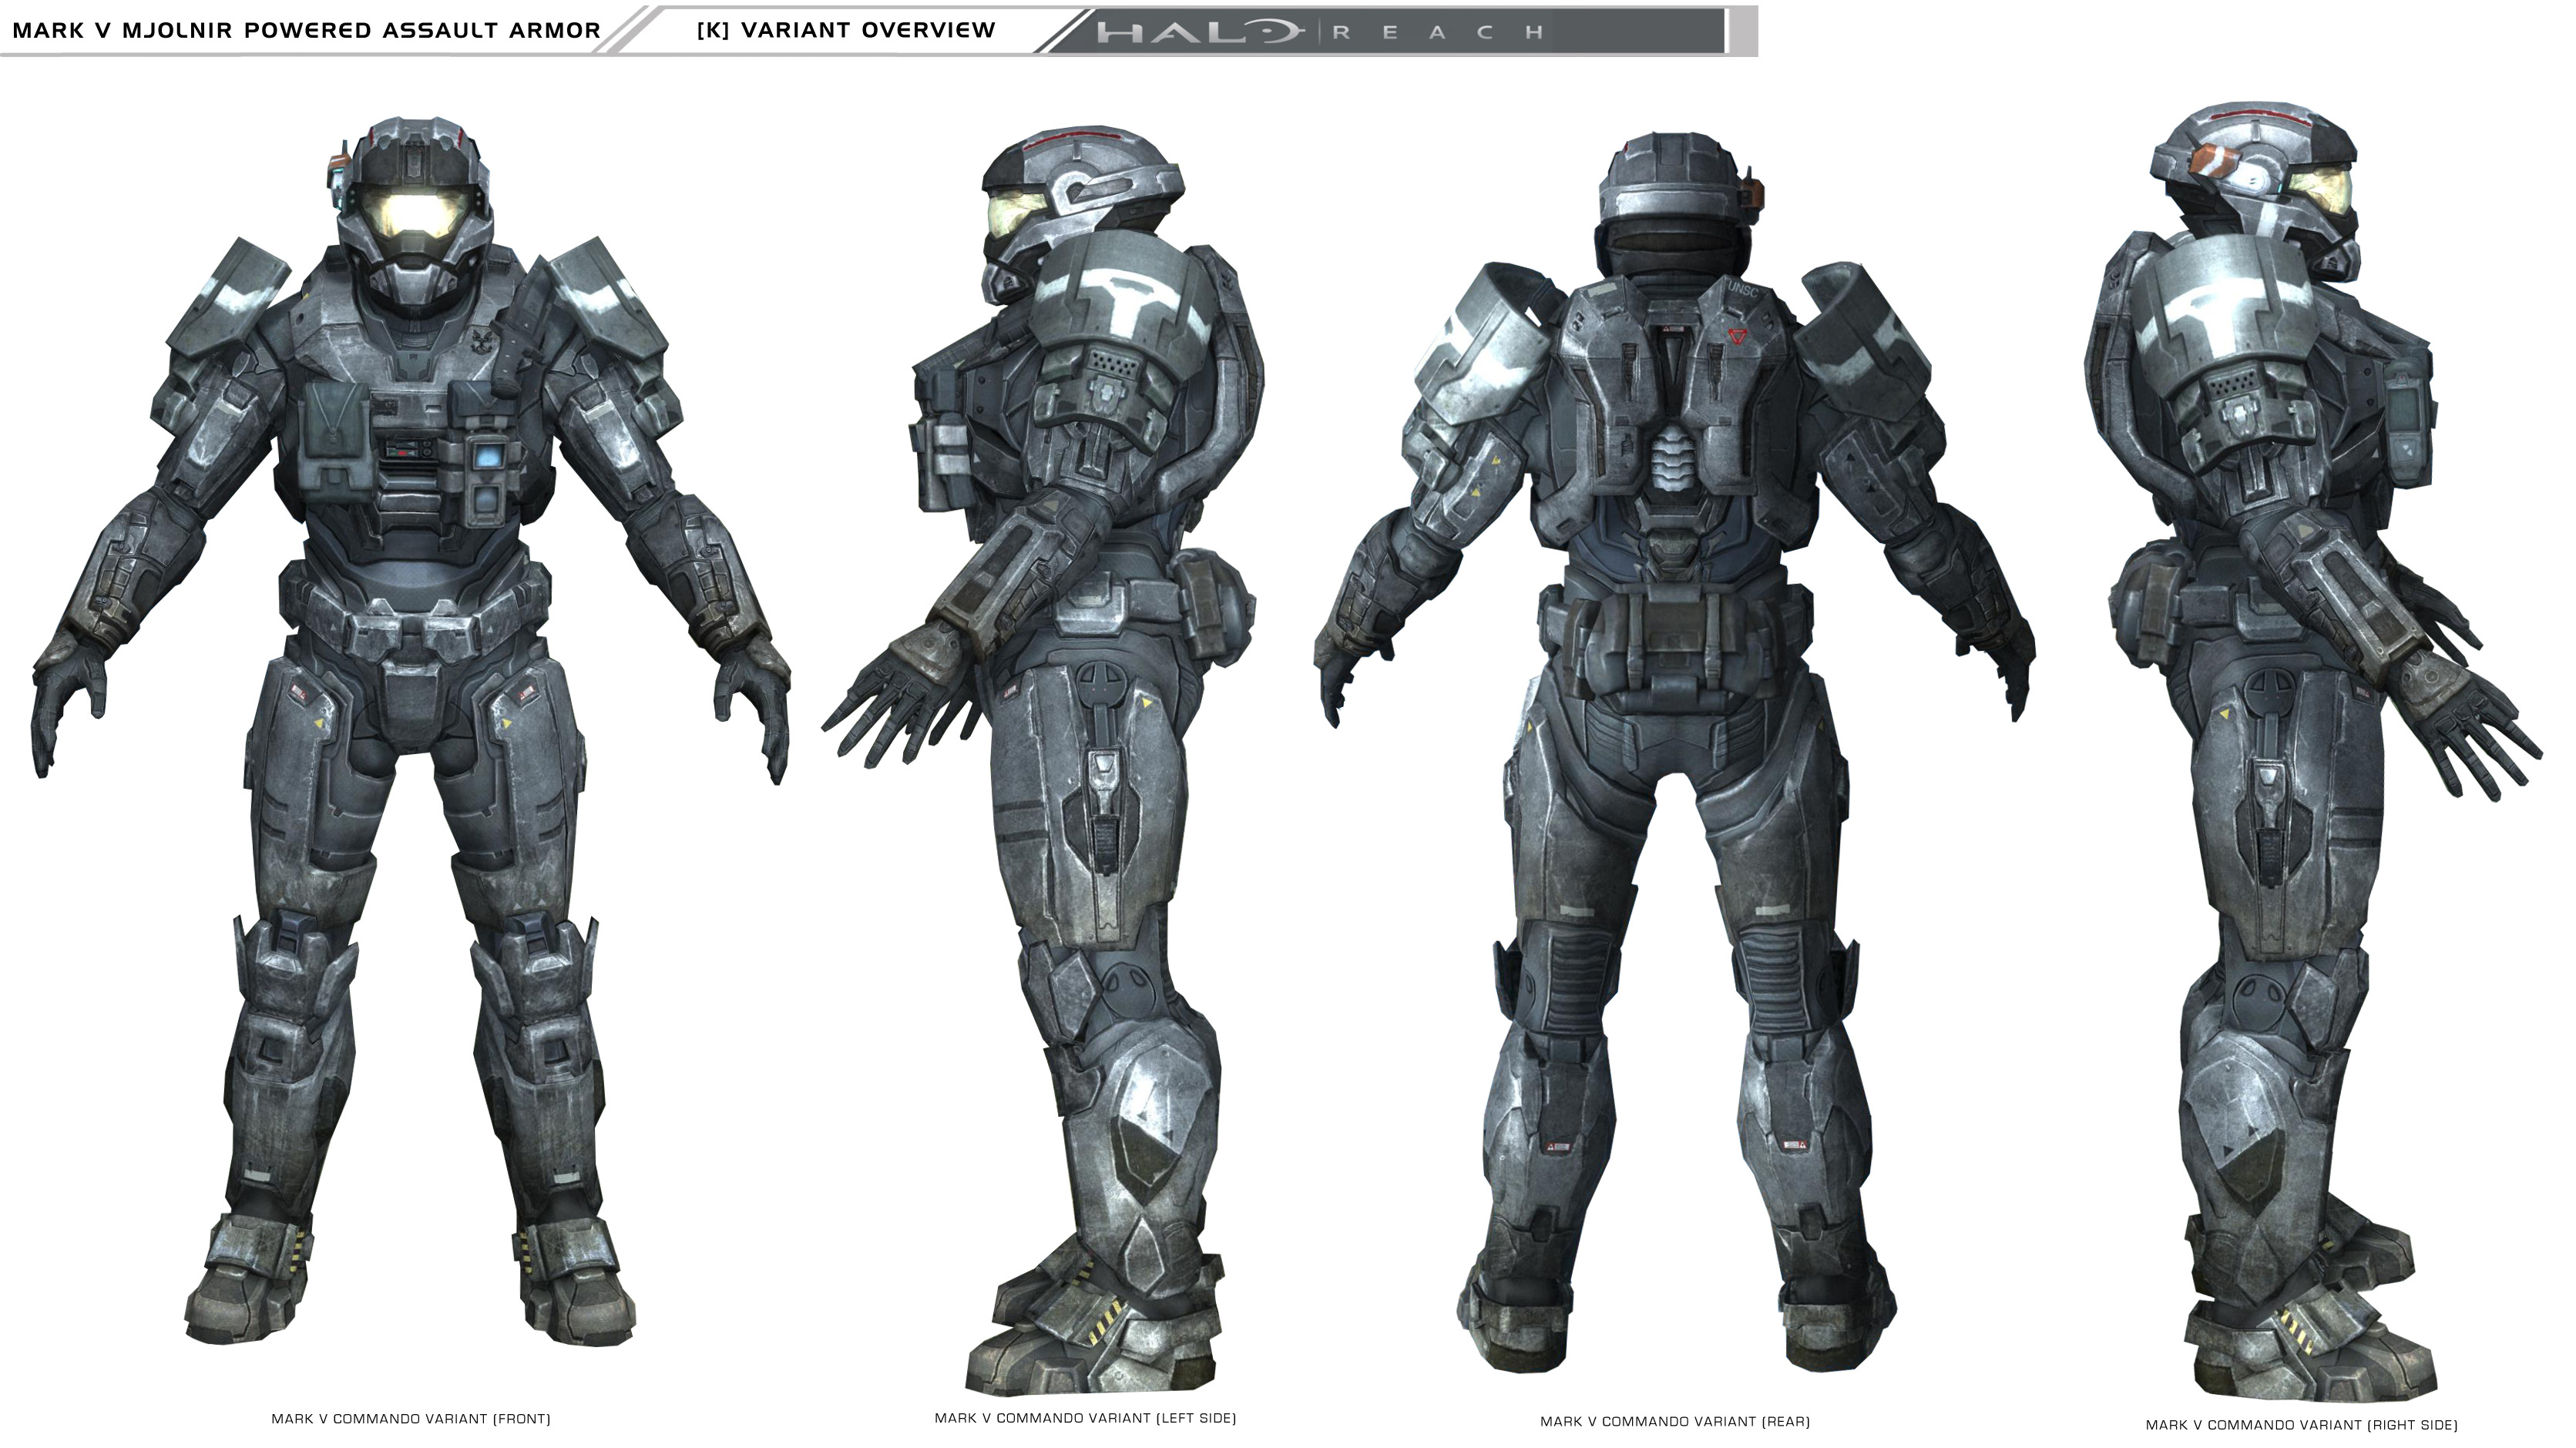The height and width of the screenshot is (1448, 2576).
Task: Select the front view armor figure
Action: (x=411, y=699)
